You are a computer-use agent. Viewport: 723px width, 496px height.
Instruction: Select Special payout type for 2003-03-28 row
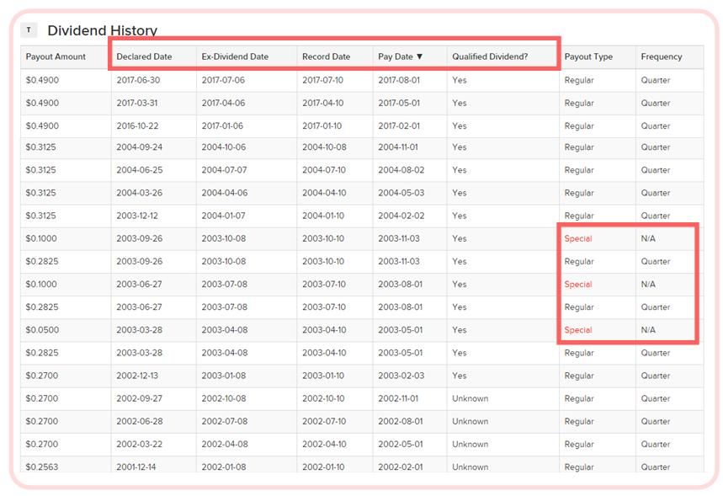[578, 330]
